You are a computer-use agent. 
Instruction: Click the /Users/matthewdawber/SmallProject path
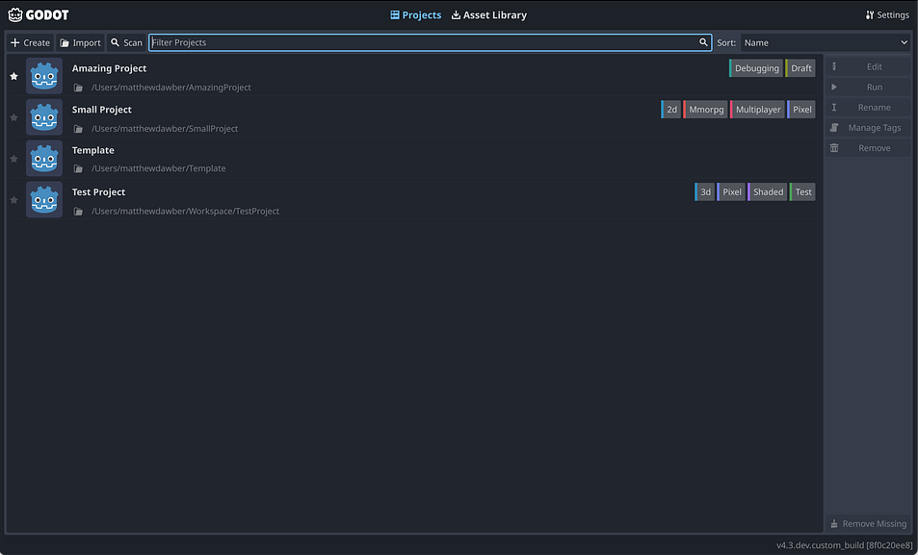(165, 129)
